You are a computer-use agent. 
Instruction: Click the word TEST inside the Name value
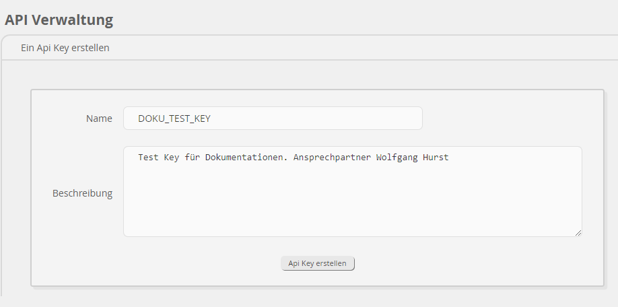176,118
